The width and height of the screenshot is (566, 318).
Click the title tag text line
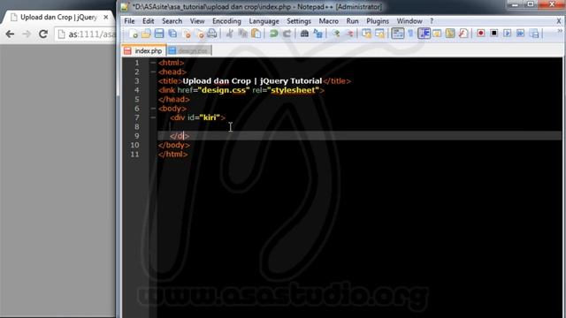coord(254,81)
